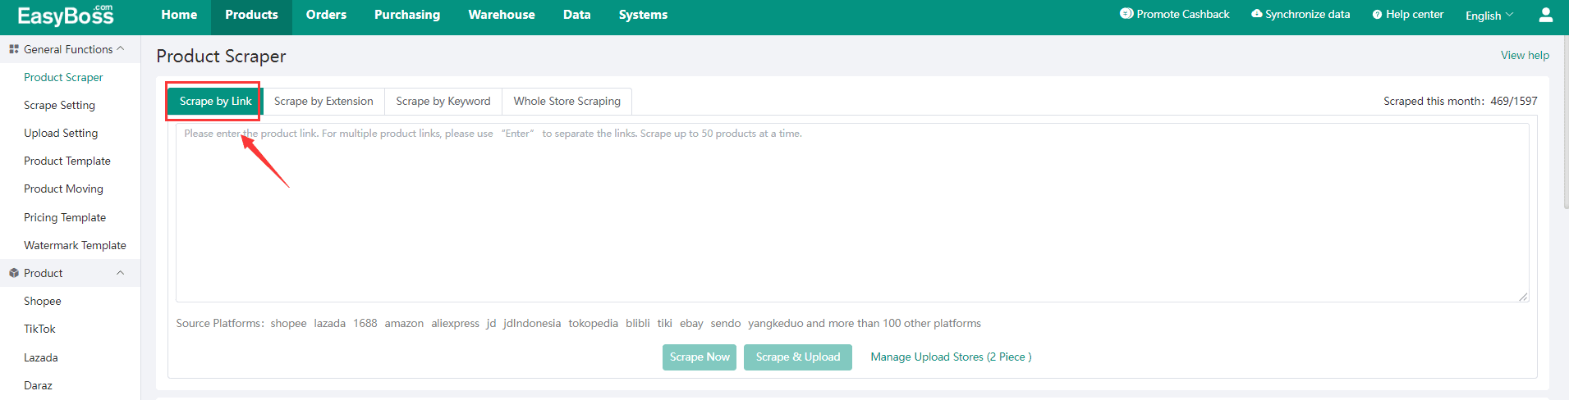Click the EasyBoss logo
Screen dimensions: 1569x400
tap(66, 15)
